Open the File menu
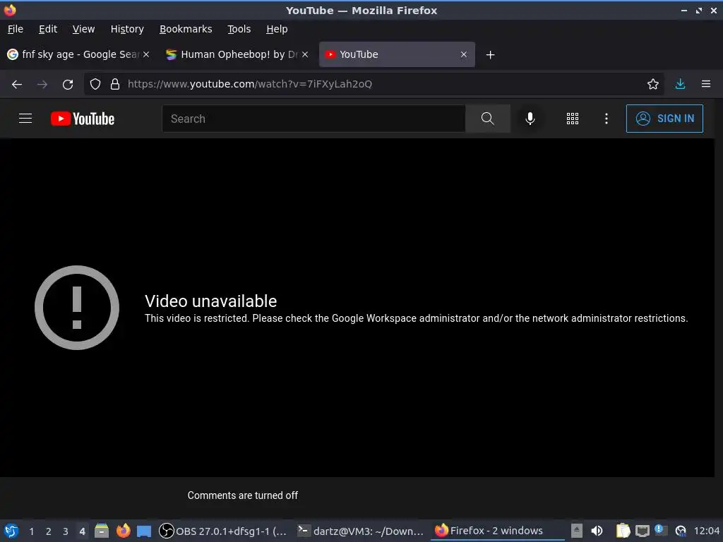 pos(16,29)
